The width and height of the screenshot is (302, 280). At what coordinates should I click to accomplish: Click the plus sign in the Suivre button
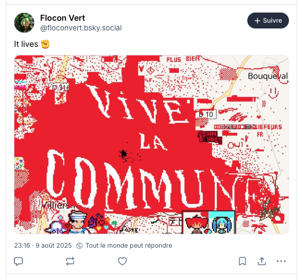[257, 21]
